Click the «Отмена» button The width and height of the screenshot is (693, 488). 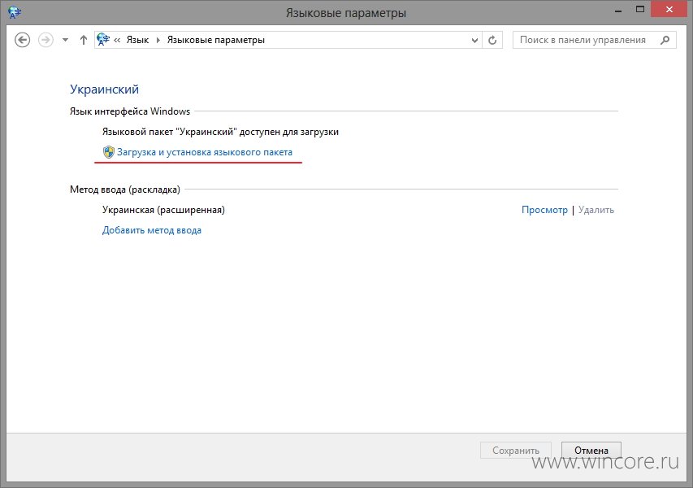point(591,450)
